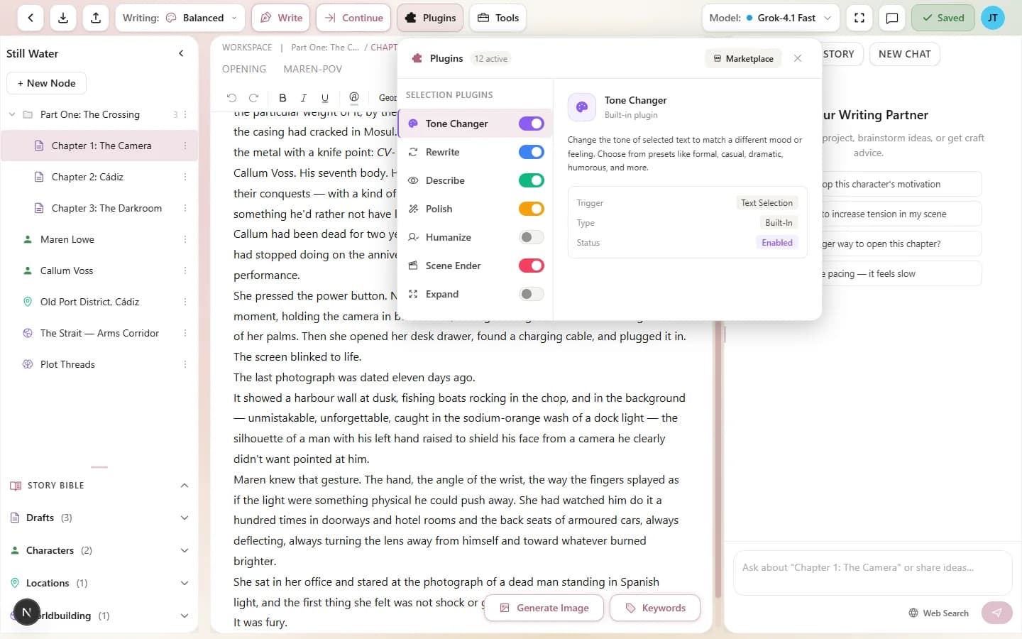Start a NEW CHAT with the writing partner

904,53
